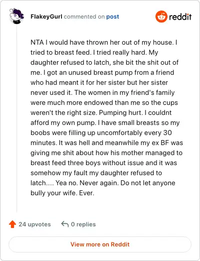The width and height of the screenshot is (200, 261).
Task: Click the line 'never used it. The women'
Action: [x=102, y=92]
